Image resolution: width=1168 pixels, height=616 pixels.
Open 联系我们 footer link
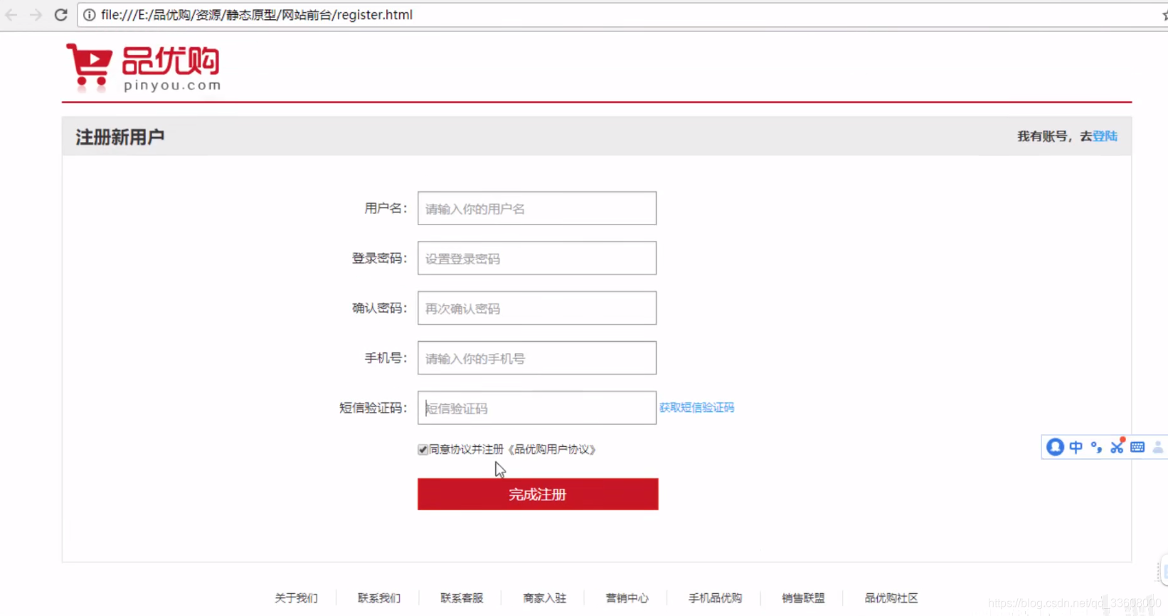[379, 598]
